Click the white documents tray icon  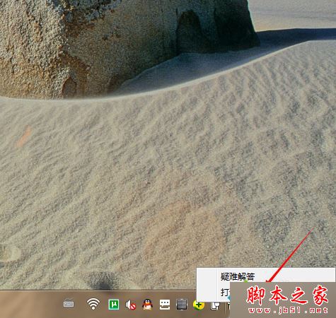click(215, 306)
